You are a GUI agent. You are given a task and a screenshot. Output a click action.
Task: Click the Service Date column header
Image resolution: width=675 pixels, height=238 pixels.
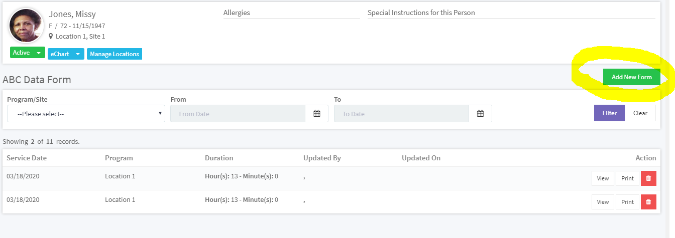tap(27, 158)
